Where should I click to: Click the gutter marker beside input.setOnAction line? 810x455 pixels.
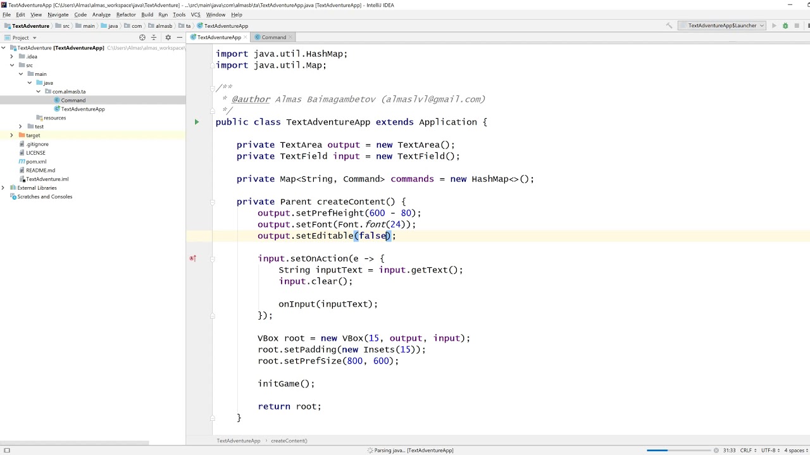[192, 258]
